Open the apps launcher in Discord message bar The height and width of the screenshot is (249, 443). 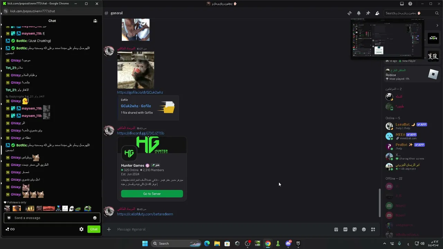tap(373, 229)
